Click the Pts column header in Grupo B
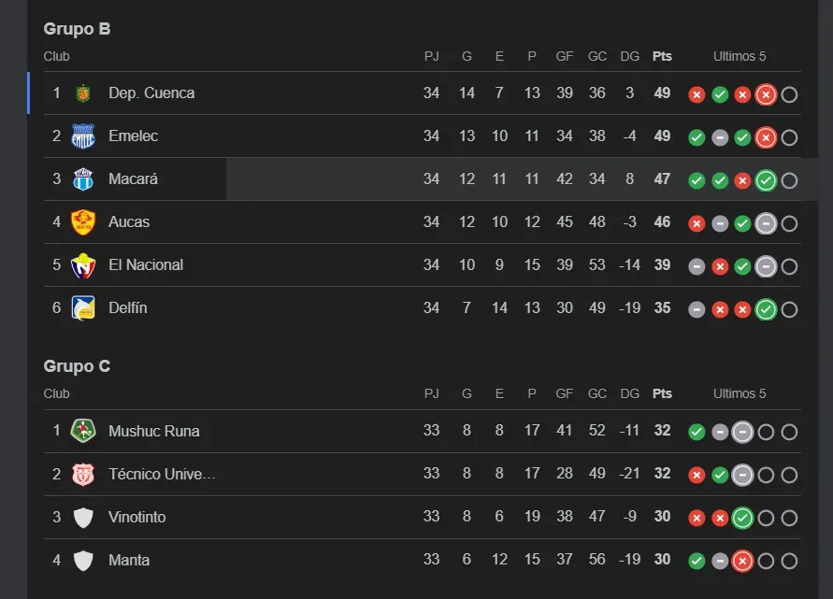Image resolution: width=833 pixels, height=599 pixels. click(662, 56)
